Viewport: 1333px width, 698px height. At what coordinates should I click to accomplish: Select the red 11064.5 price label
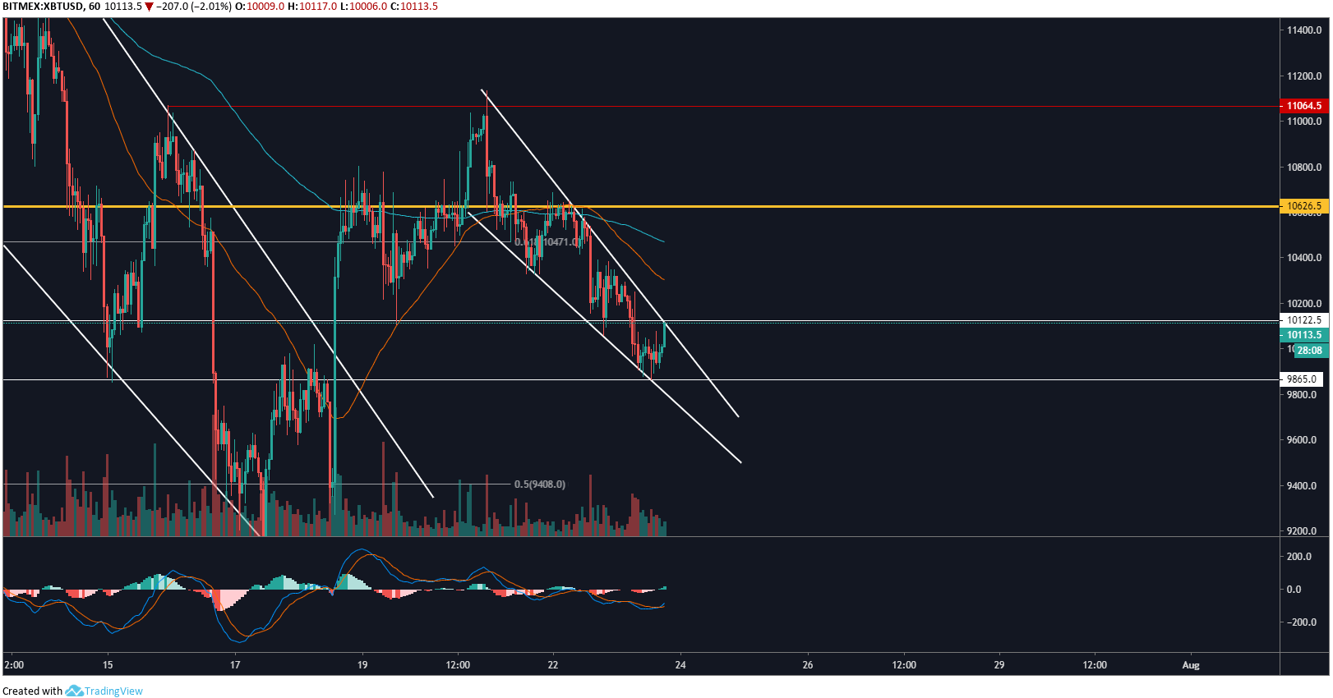(x=1304, y=106)
